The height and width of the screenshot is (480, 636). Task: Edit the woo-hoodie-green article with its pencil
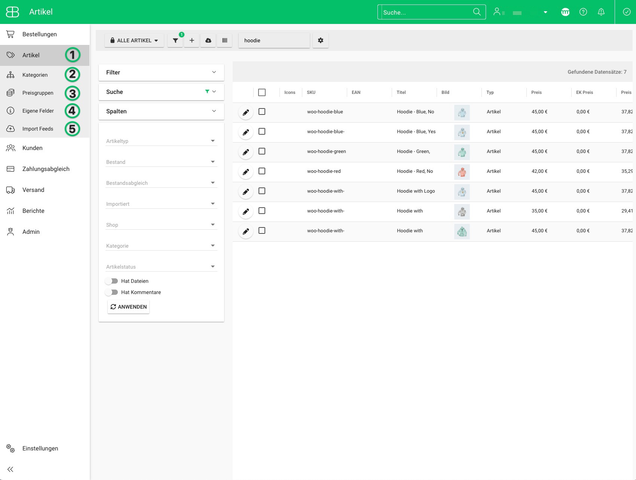(246, 152)
